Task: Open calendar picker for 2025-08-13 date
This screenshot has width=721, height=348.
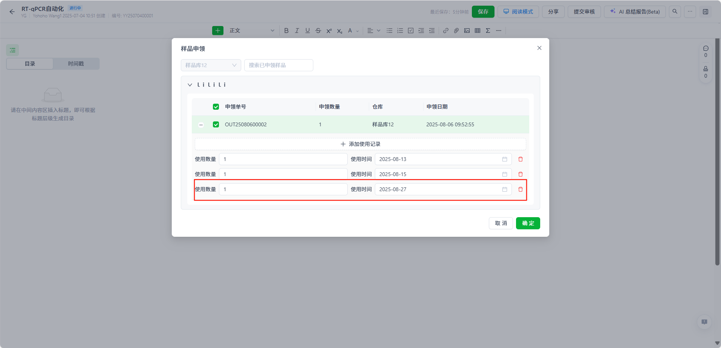Action: [x=504, y=159]
